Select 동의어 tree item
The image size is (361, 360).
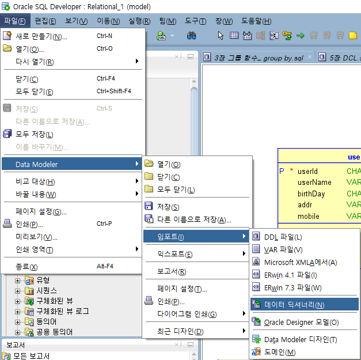46,321
